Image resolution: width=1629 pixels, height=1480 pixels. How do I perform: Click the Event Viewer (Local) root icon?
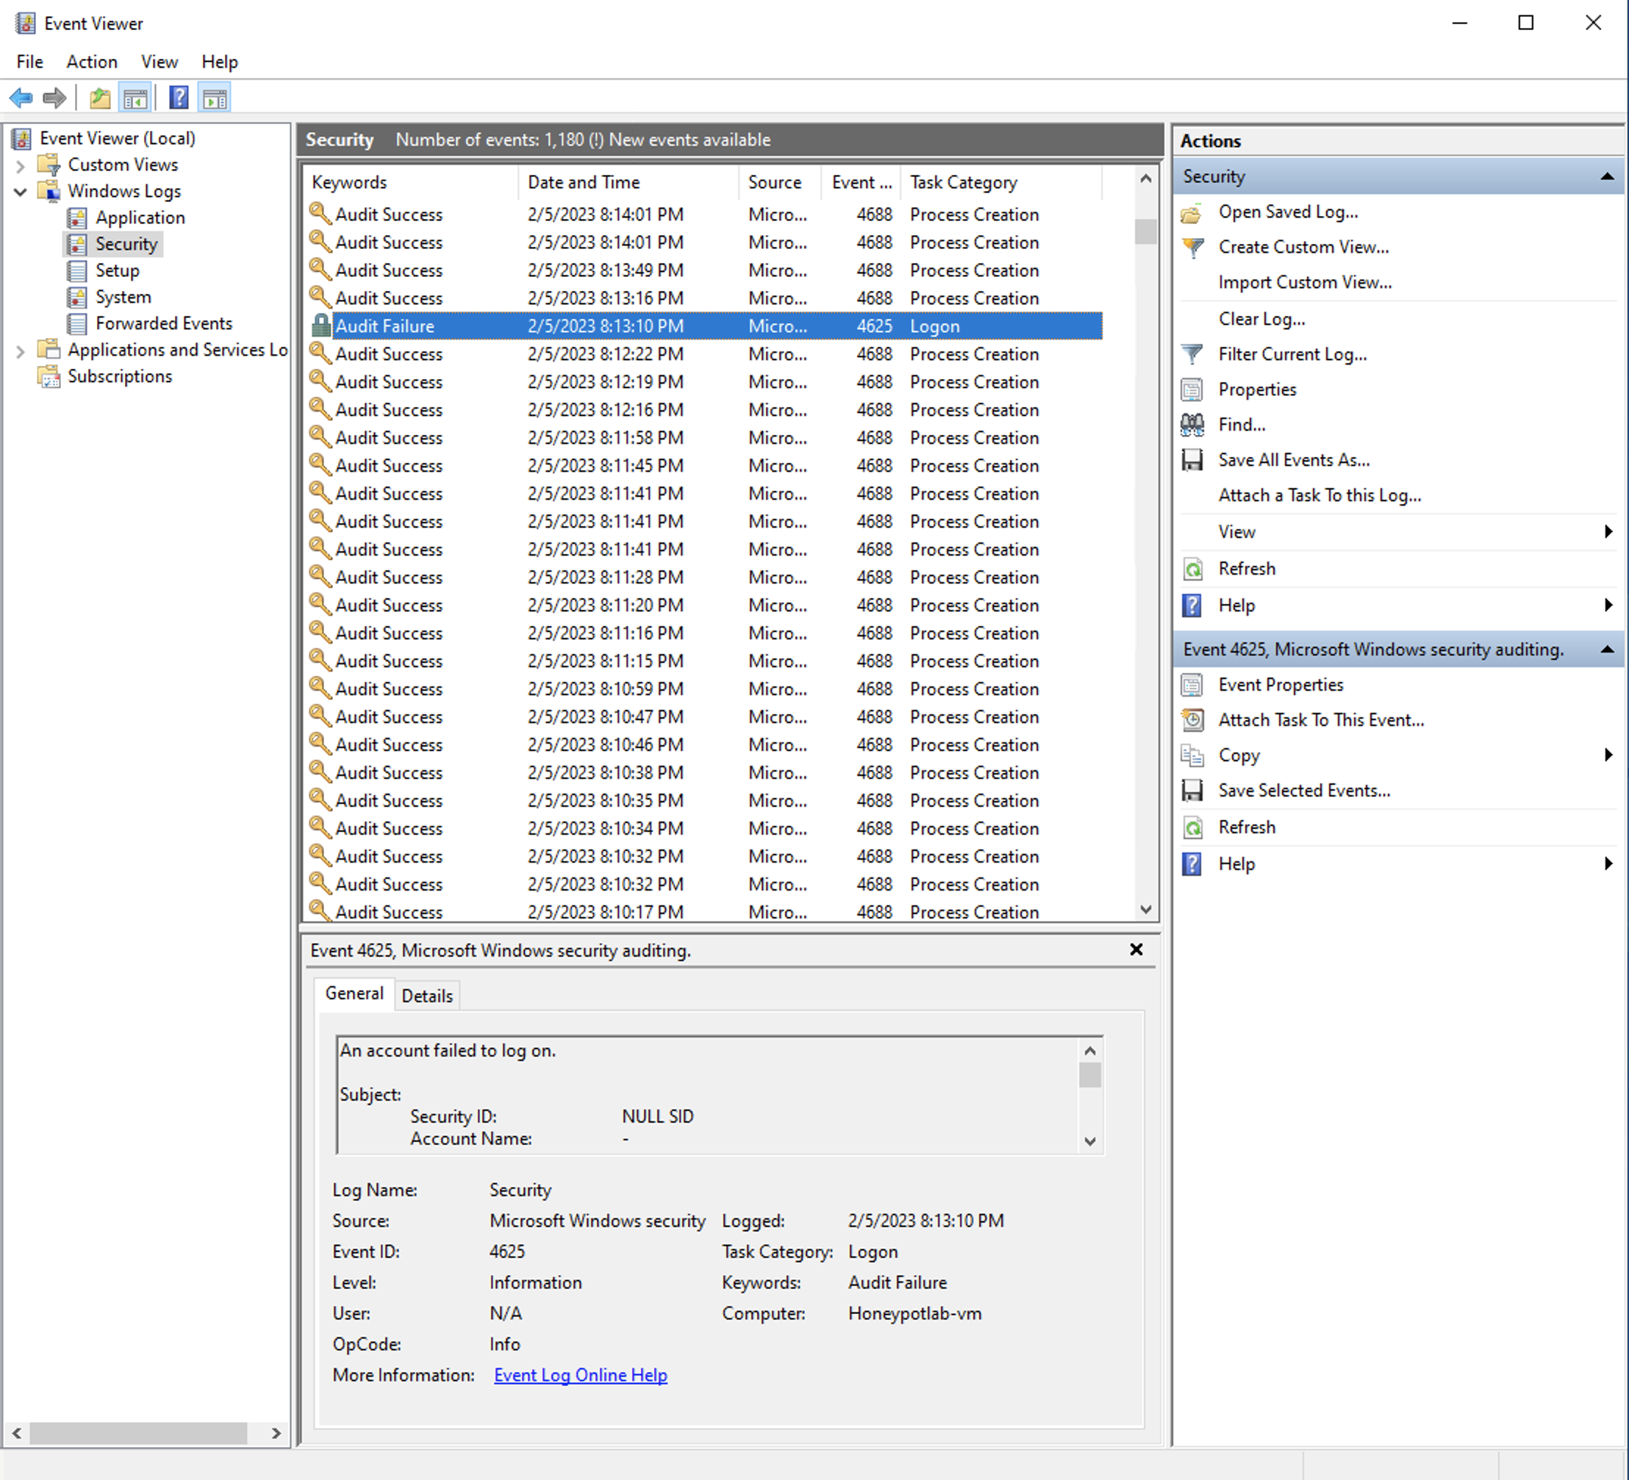[x=22, y=139]
